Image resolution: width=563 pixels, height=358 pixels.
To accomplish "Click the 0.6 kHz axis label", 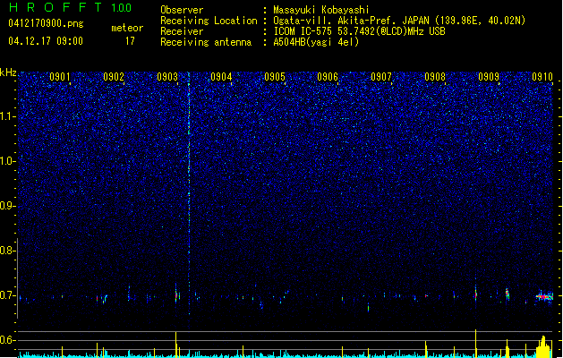I will (8, 340).
